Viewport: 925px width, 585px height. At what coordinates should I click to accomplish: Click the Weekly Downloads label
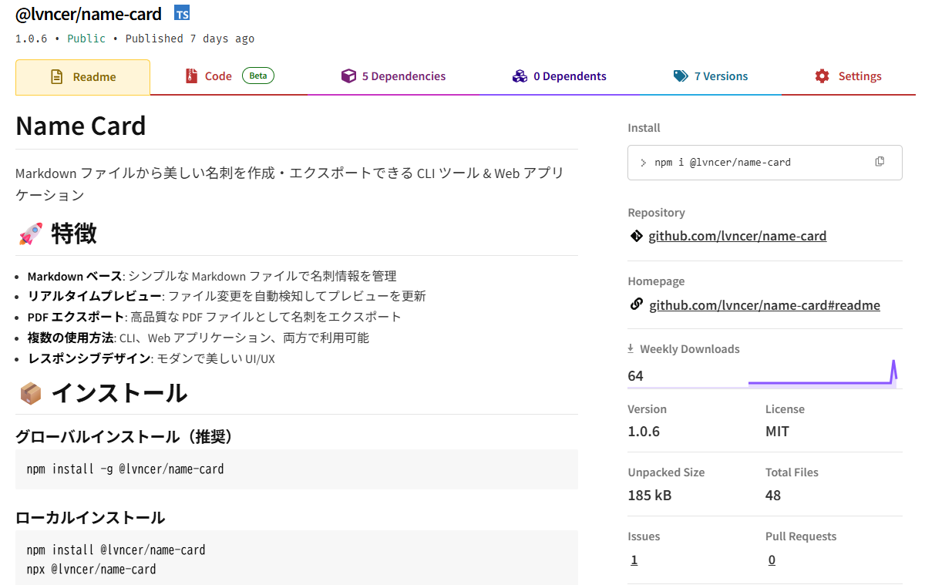coord(689,349)
